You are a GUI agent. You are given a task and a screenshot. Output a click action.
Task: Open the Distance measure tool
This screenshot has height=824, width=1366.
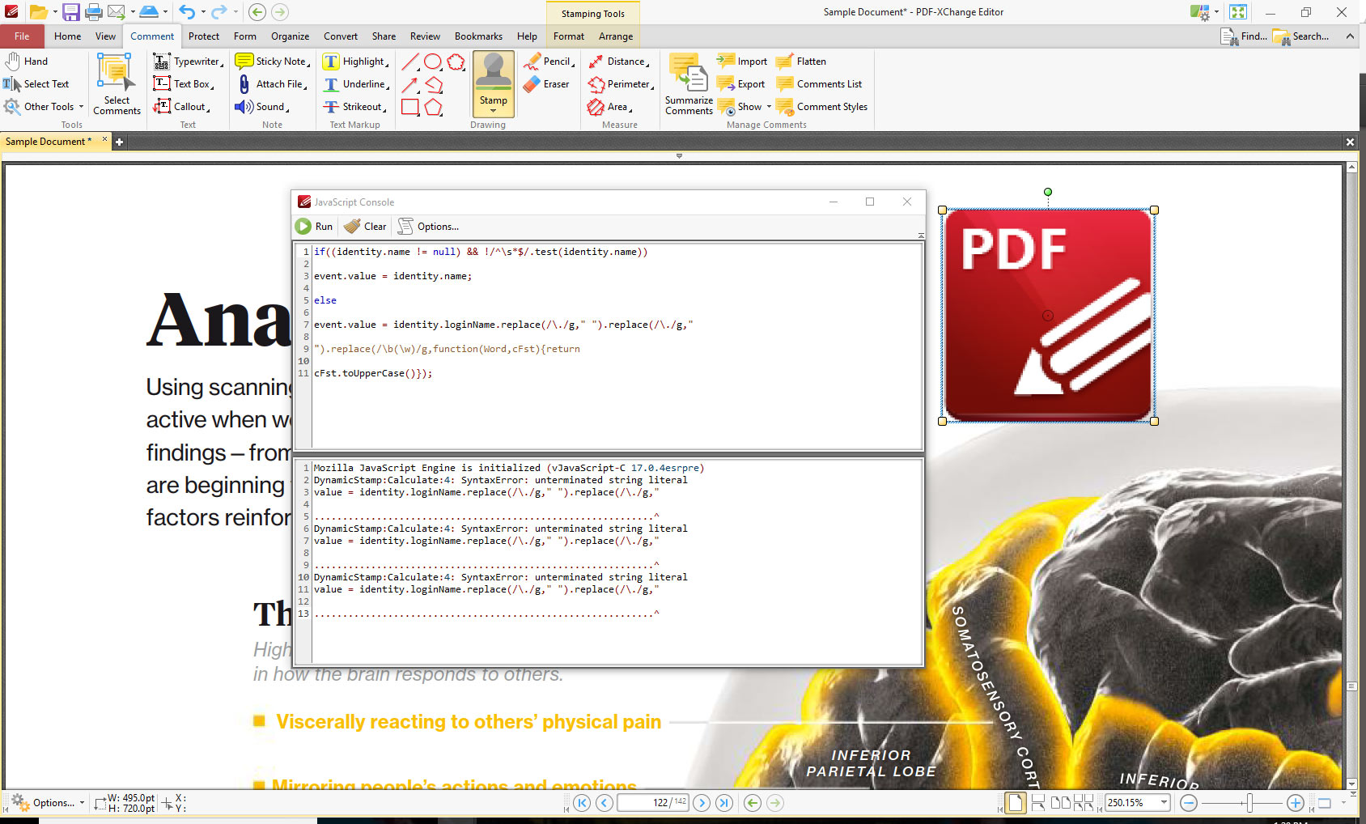(620, 61)
